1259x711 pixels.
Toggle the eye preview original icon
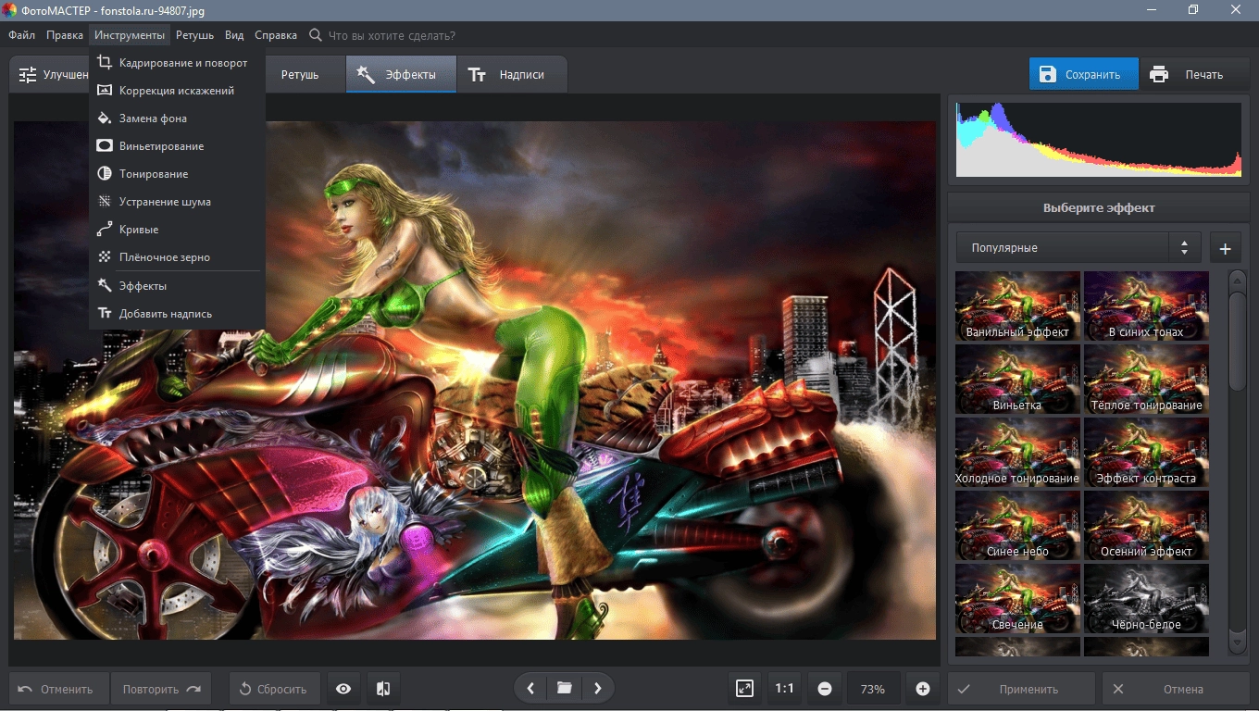coord(343,689)
